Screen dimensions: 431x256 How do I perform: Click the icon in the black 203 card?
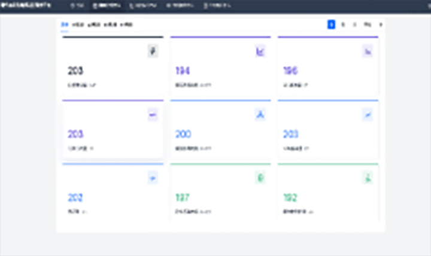(x=153, y=52)
